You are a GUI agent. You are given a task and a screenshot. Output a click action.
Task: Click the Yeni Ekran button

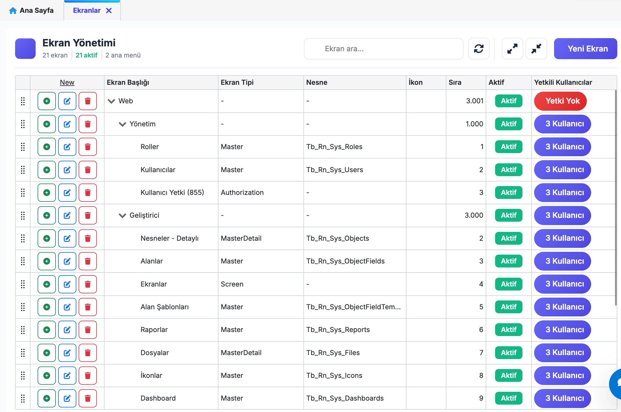[x=585, y=49]
